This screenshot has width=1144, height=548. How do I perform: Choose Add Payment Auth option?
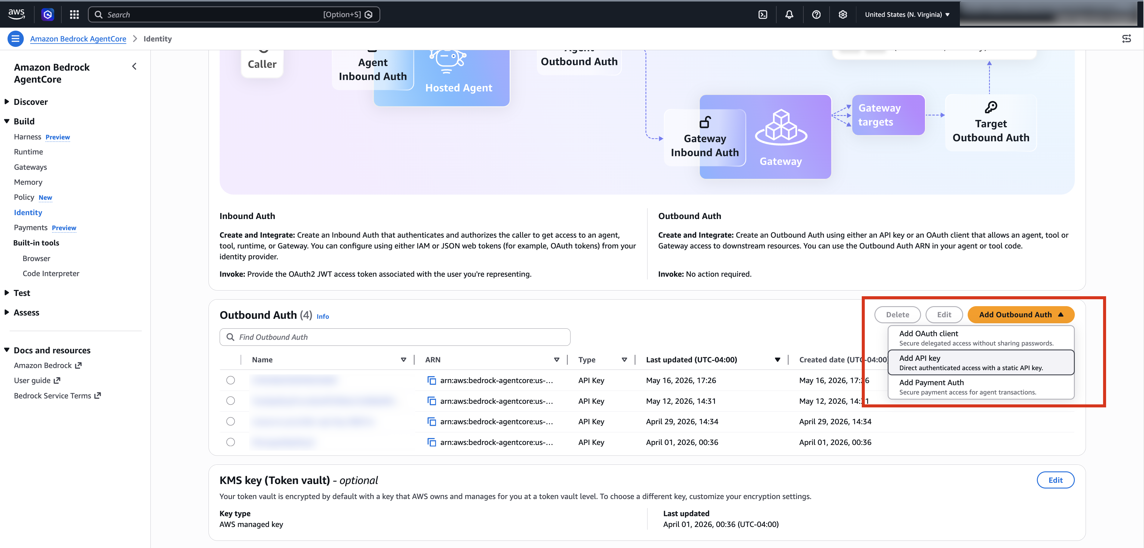click(981, 387)
